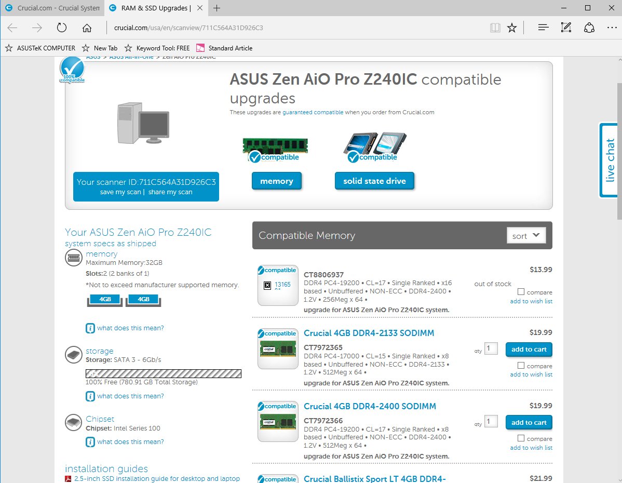The height and width of the screenshot is (483, 622).
Task: Click the browser Back arrow
Action: click(12, 28)
